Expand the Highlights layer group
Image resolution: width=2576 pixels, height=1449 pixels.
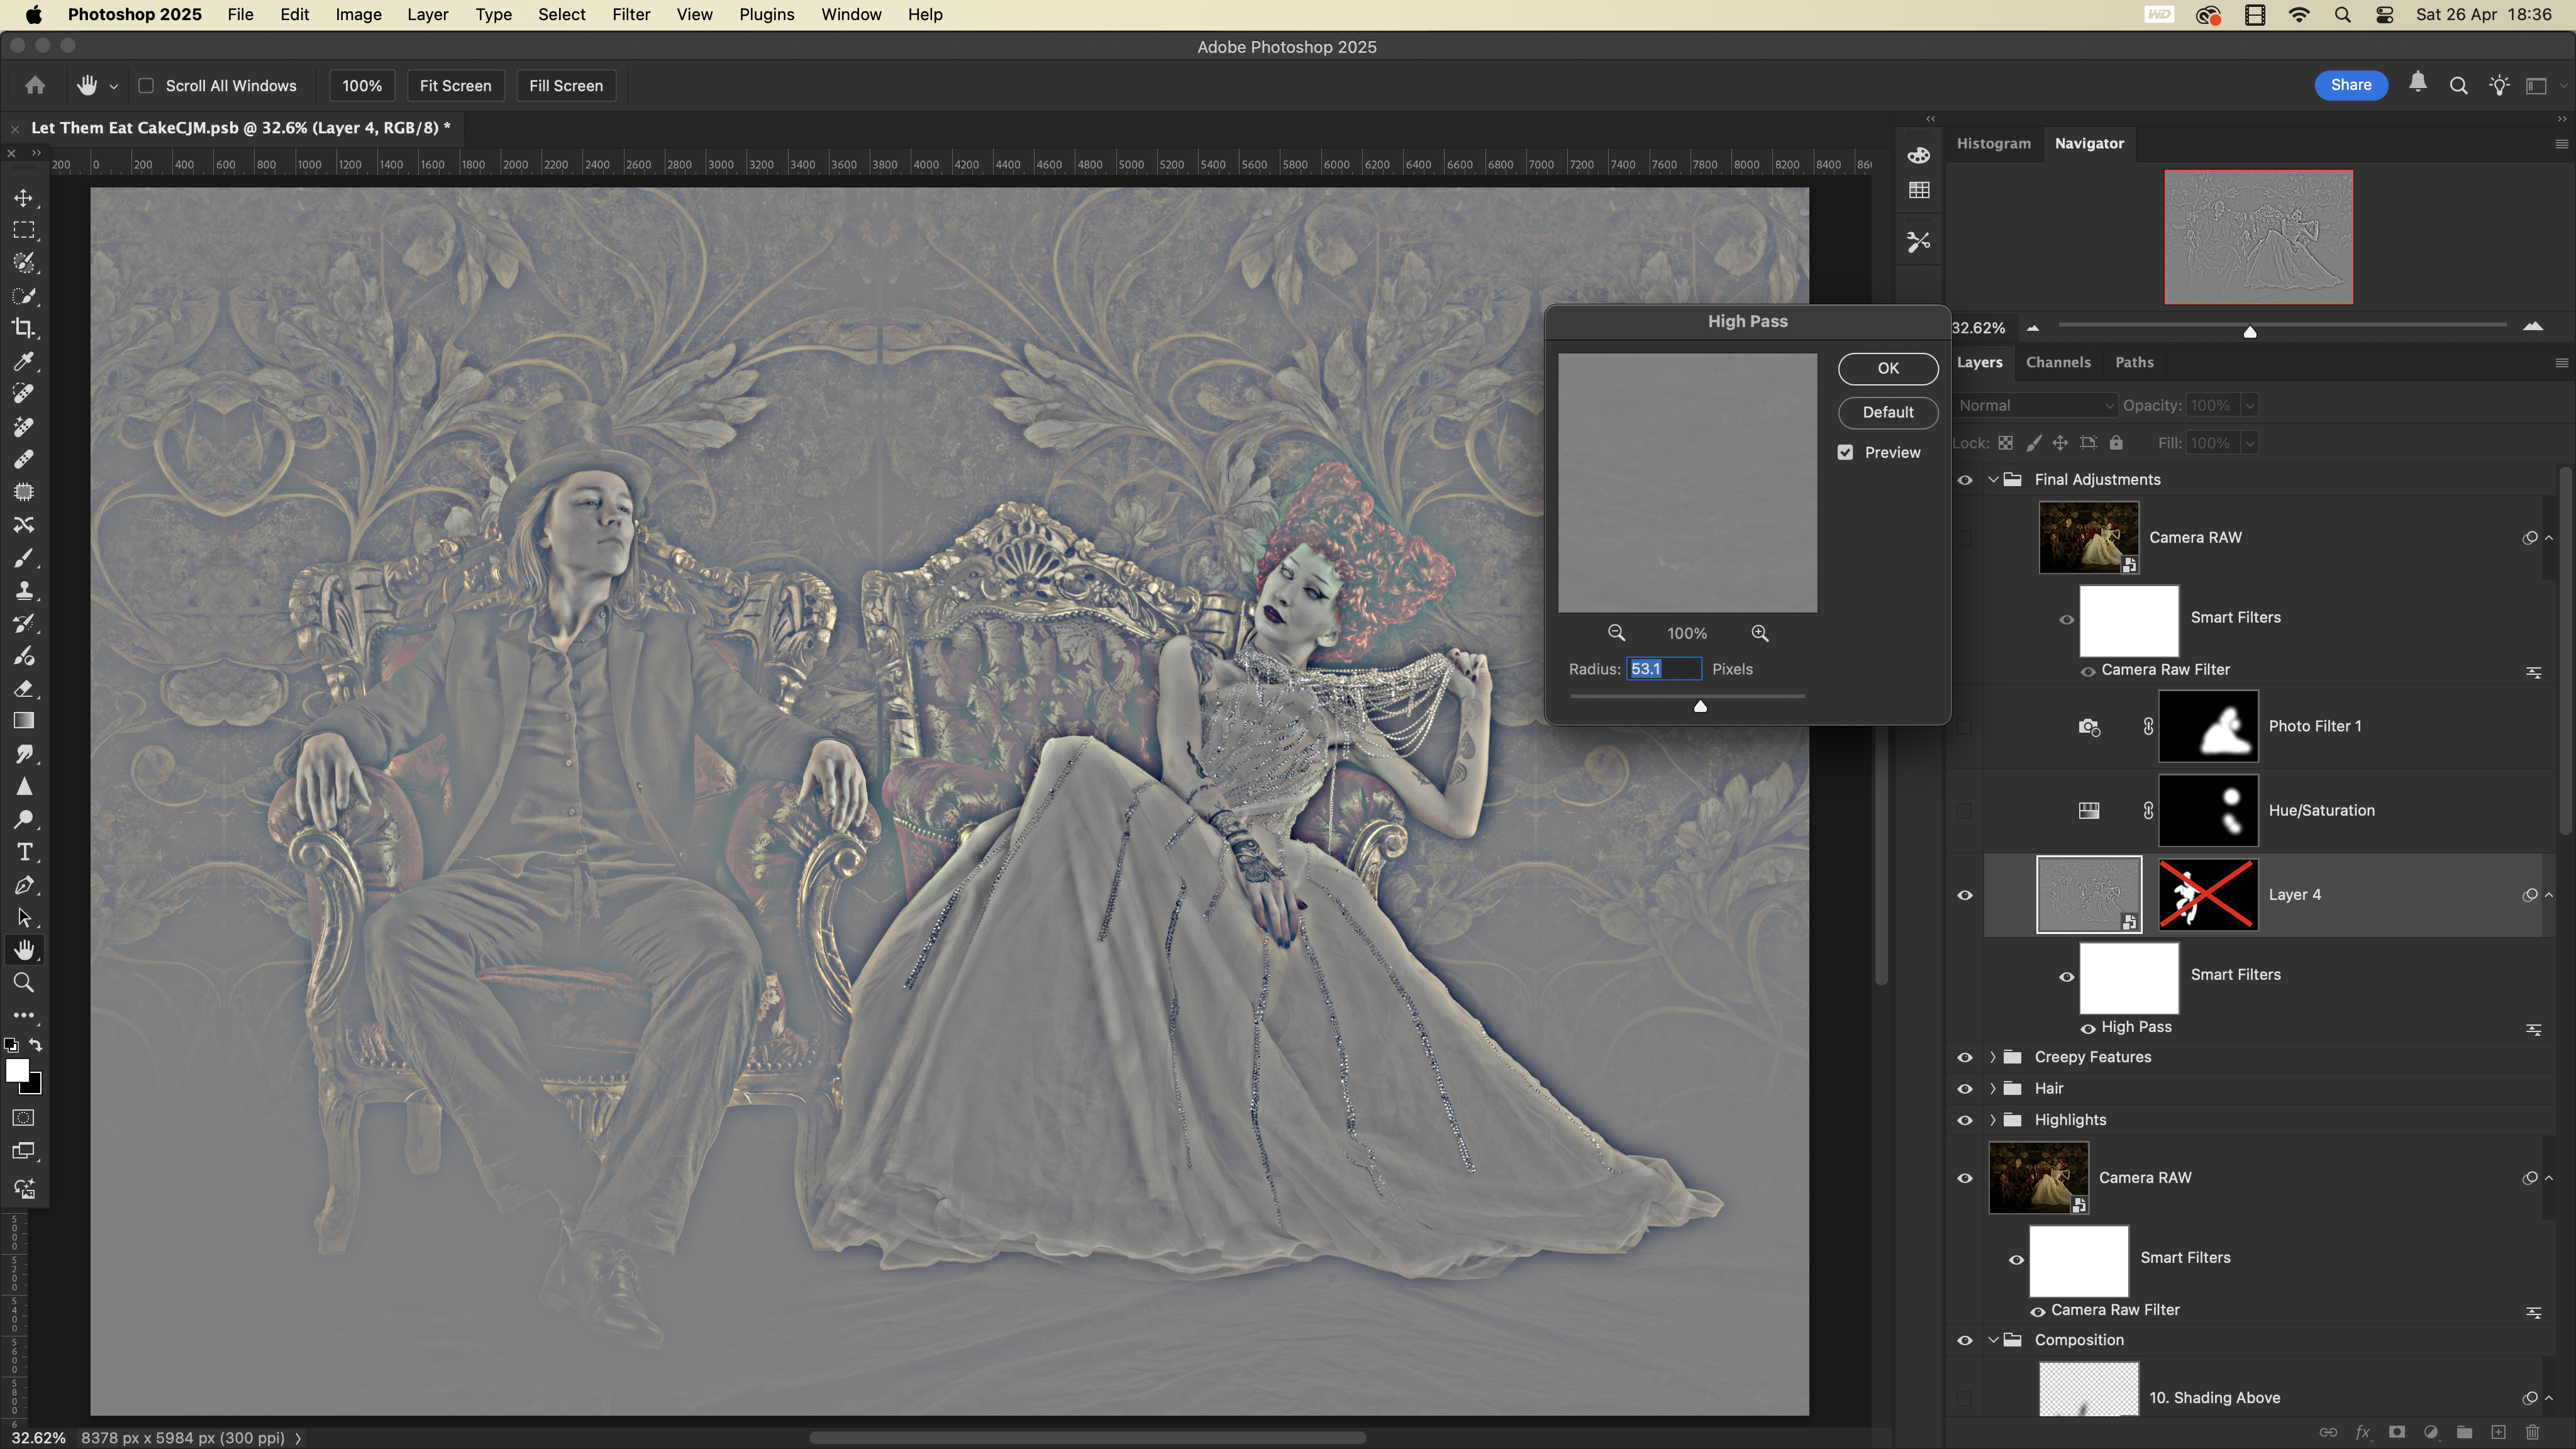click(x=1992, y=1120)
